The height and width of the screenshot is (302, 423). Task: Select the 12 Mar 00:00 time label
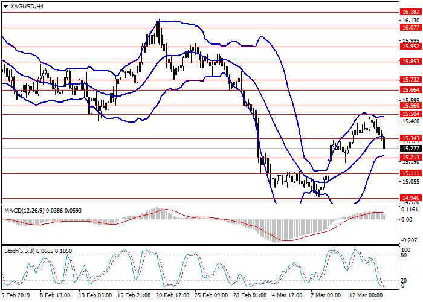tap(370, 295)
